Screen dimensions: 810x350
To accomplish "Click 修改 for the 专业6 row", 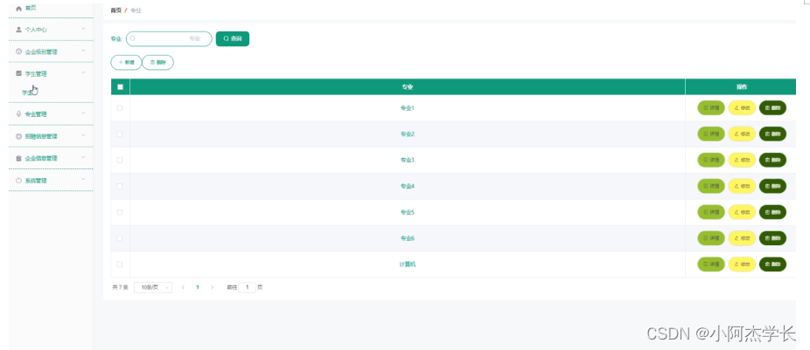I will point(742,238).
